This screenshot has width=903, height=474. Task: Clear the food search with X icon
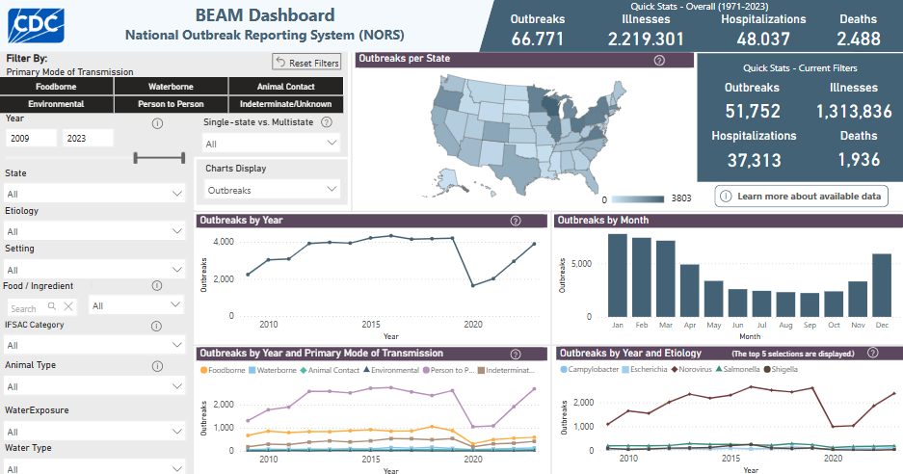pos(68,306)
